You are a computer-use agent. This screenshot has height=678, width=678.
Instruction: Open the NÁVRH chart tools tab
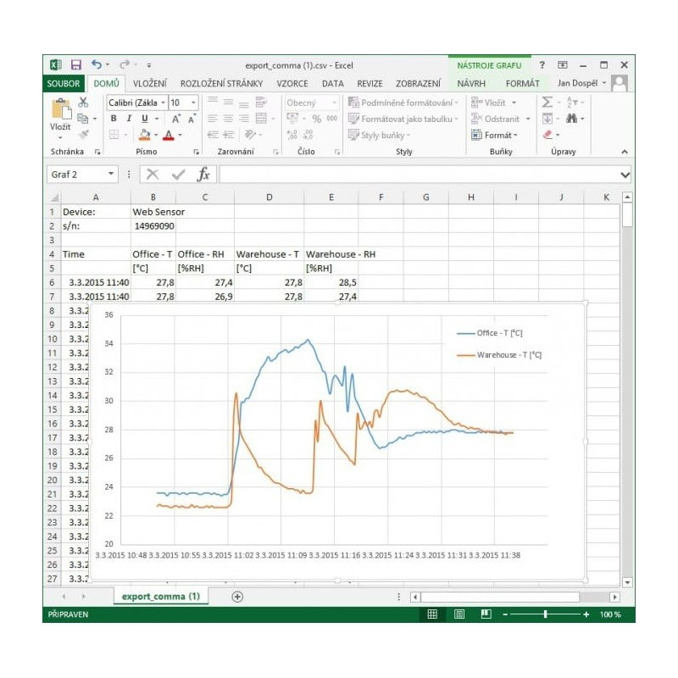(x=472, y=83)
